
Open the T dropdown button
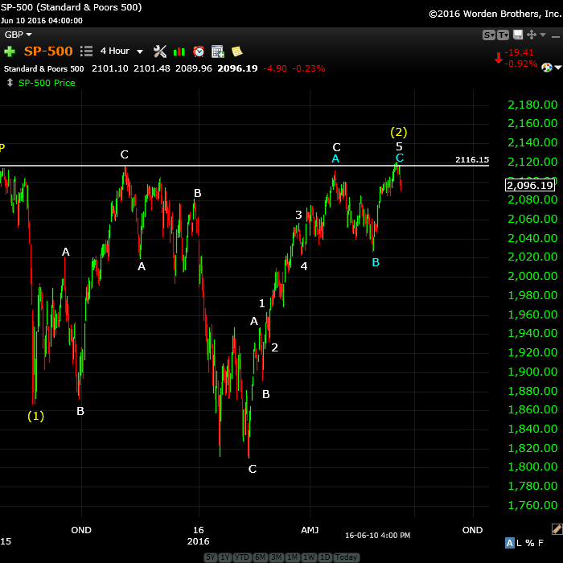coord(503,35)
